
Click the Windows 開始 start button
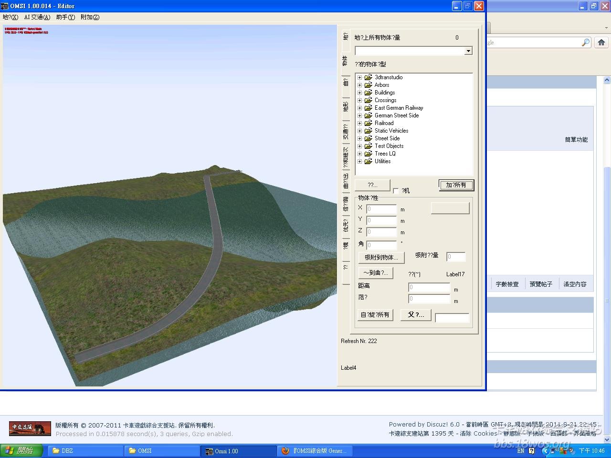coord(21,451)
